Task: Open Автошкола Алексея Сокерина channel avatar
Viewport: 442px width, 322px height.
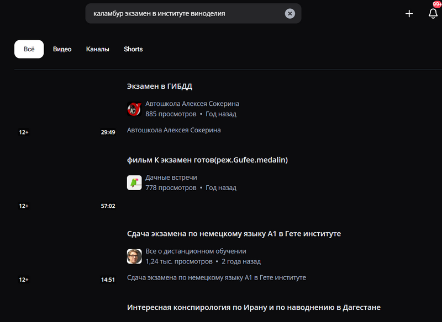Action: coord(134,109)
